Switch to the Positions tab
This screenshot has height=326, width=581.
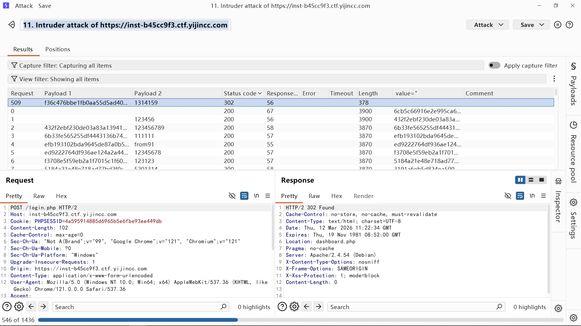tap(58, 49)
